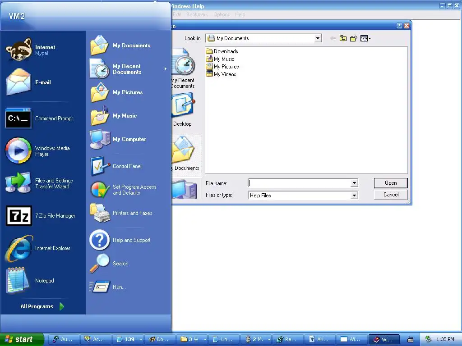Open the Run... dialog
462x346 pixels.
click(x=129, y=287)
